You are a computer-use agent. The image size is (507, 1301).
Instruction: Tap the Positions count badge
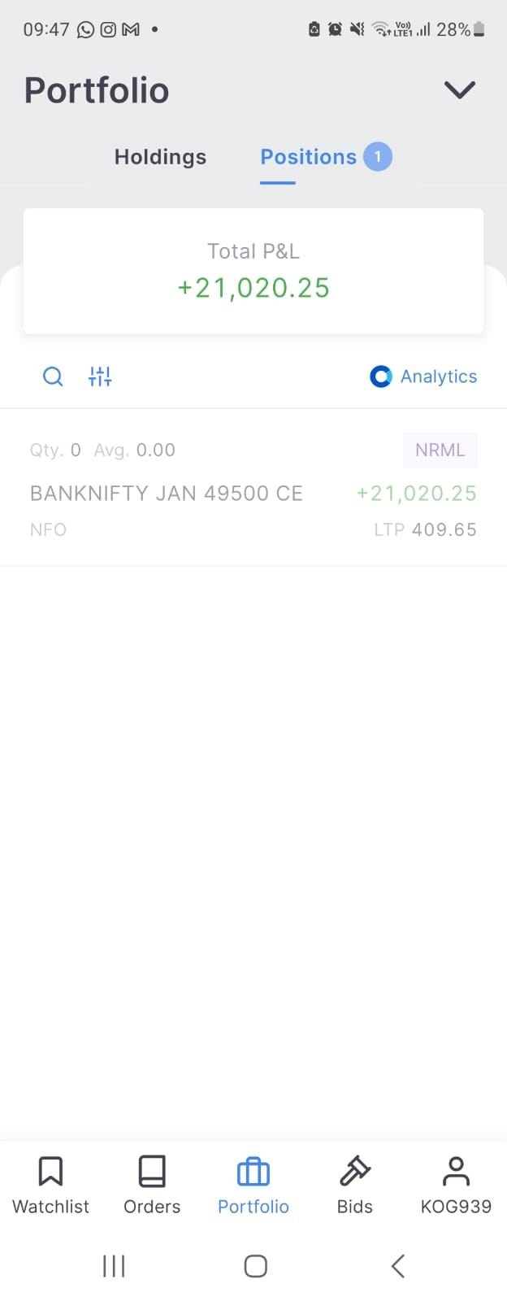(x=378, y=157)
